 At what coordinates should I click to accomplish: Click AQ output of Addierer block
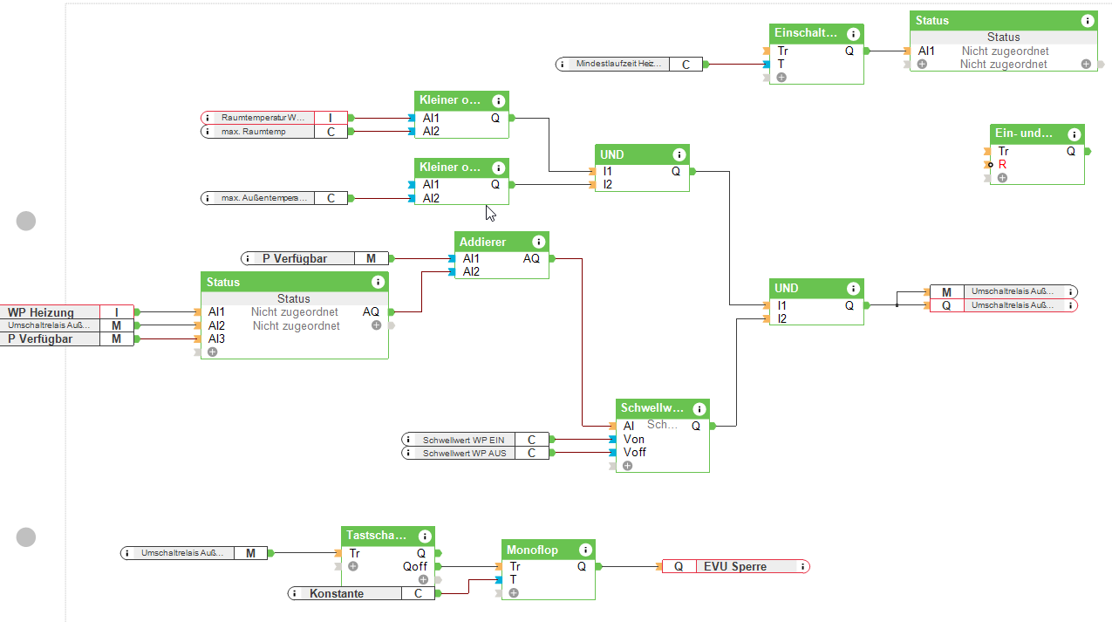(x=532, y=258)
